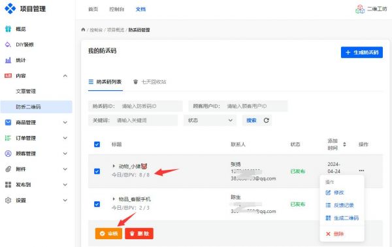Click the 修改 edit icon in popup
The width and height of the screenshot is (392, 247).
(x=328, y=192)
